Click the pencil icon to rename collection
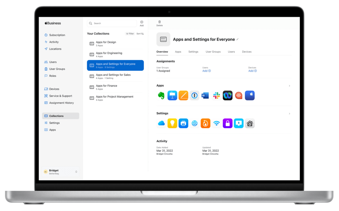Image resolution: width=339 pixels, height=211 pixels. (x=237, y=39)
